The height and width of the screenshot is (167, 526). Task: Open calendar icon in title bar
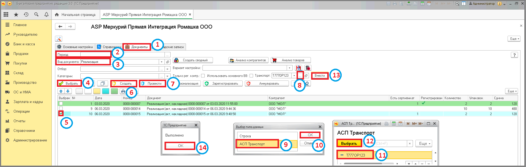tap(429, 4)
